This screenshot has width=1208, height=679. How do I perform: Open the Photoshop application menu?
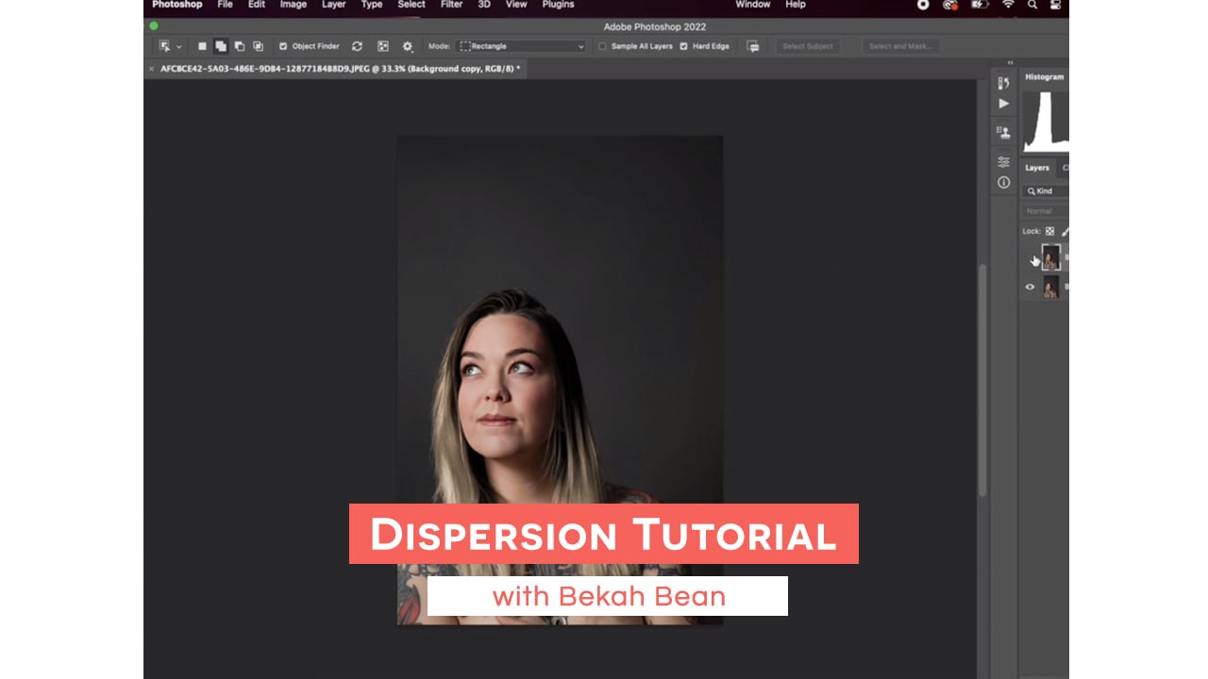[x=176, y=5]
